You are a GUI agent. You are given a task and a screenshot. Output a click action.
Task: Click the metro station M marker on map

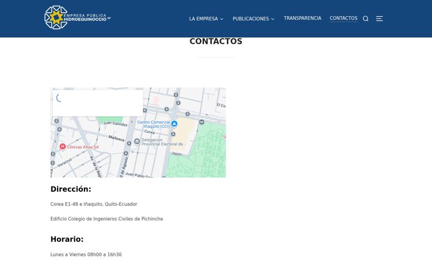pyautogui.click(x=202, y=122)
